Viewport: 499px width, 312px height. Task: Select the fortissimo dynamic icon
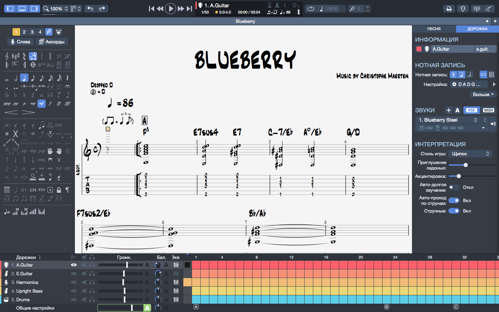pyautogui.click(x=59, y=104)
